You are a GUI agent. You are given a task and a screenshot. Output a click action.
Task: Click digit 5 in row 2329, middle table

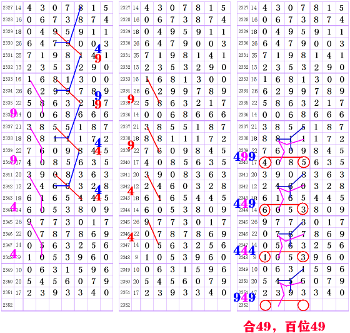(185, 32)
